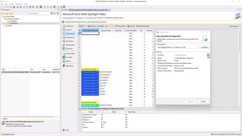Click the Navigator panel tab title
This screenshot has width=242, height=136.
click(6, 10)
